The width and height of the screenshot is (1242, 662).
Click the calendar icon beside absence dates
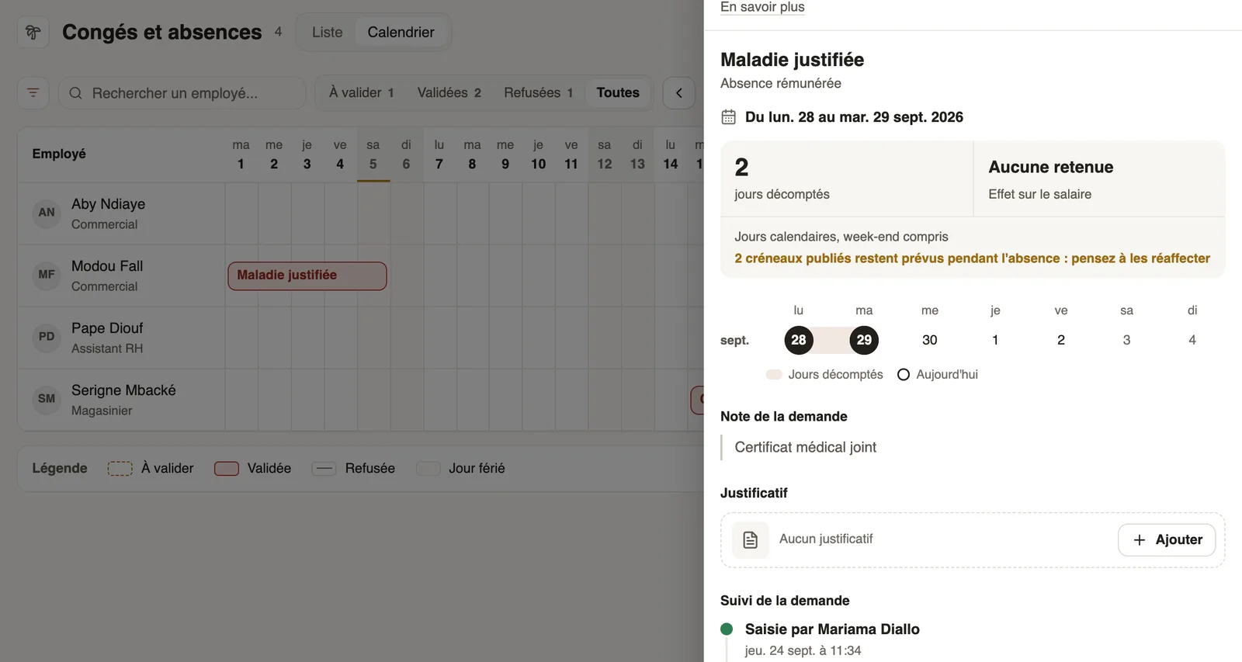[728, 117]
